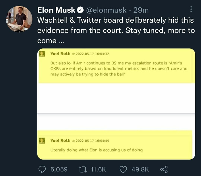Click Yoel Roth's avatar in second message
201x176 pixels.
tap(42, 141)
